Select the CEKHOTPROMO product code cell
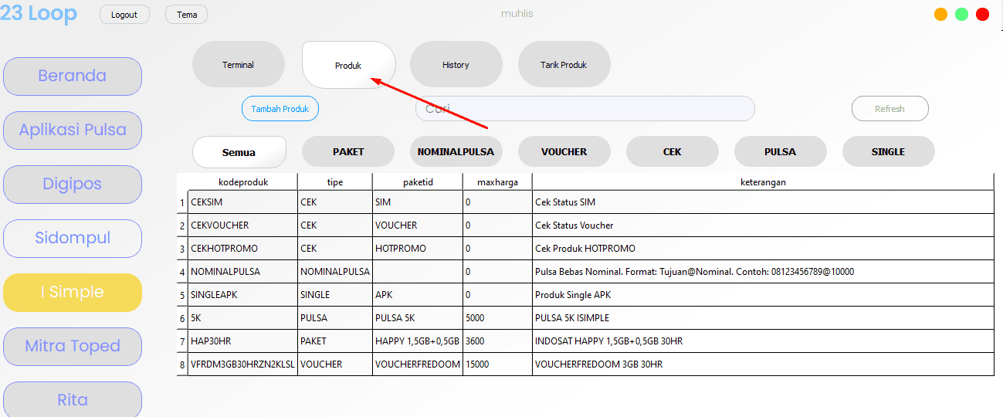This screenshot has height=417, width=1003. (242, 249)
